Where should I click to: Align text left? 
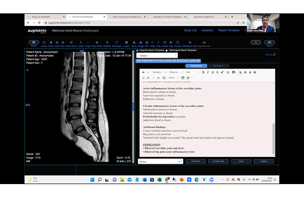(x=241, y=72)
